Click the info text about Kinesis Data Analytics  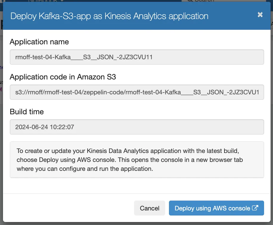pos(130,160)
